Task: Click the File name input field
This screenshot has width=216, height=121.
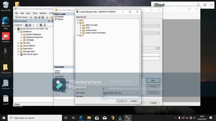Action: (x=121, y=96)
